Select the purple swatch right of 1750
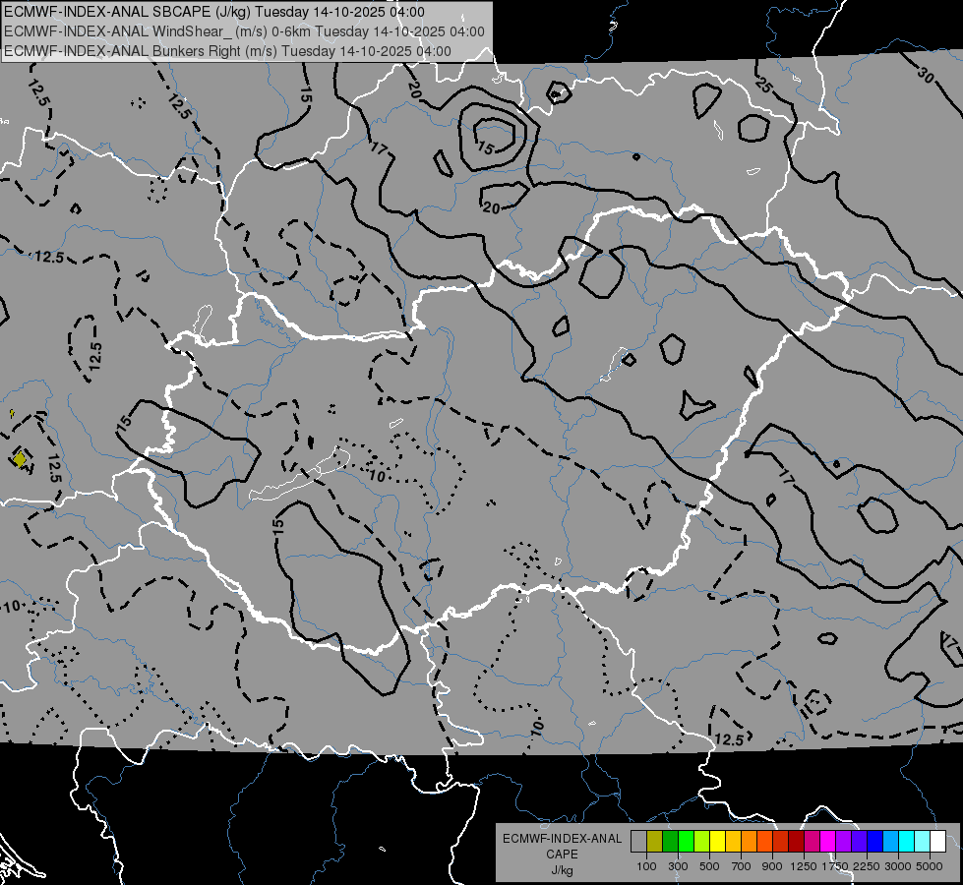This screenshot has width=963, height=885. 844,842
